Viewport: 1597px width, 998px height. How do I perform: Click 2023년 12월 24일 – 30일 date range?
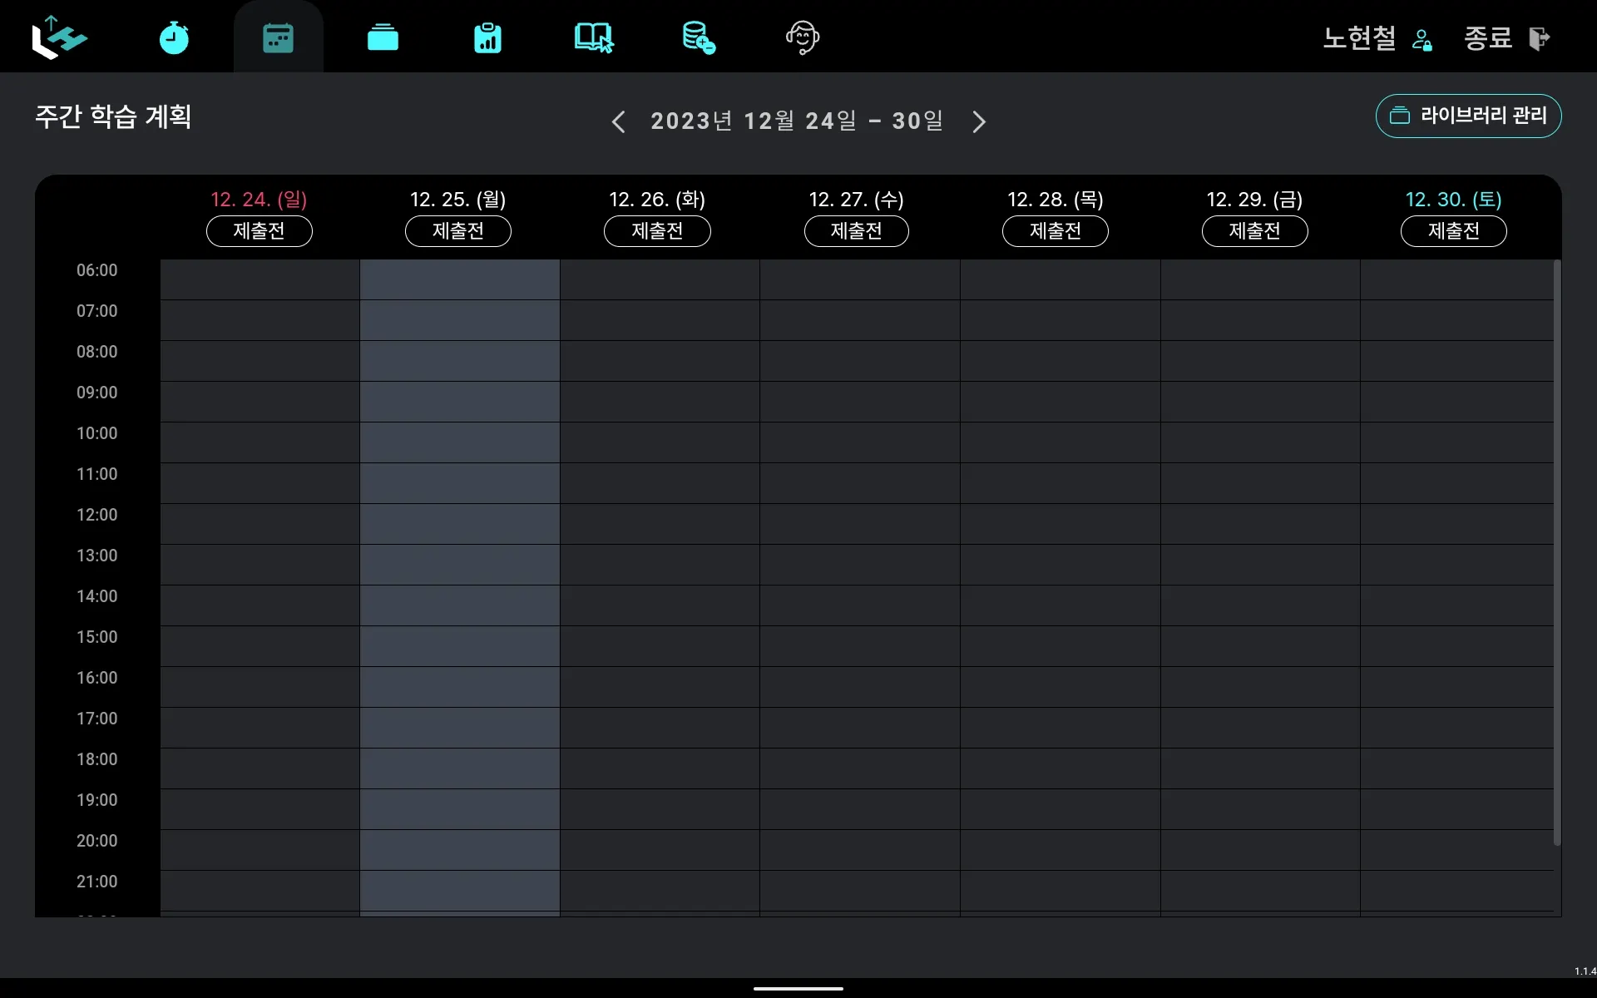(x=797, y=121)
